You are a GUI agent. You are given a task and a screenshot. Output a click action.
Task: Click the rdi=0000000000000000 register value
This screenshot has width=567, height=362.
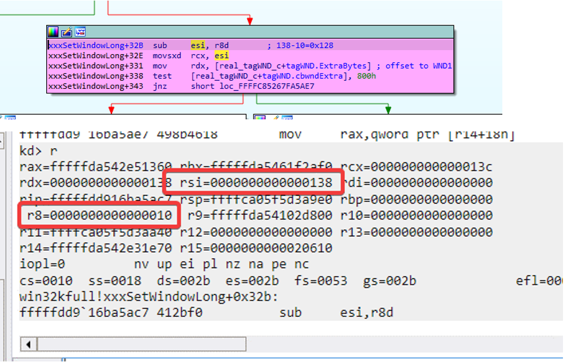click(x=416, y=183)
